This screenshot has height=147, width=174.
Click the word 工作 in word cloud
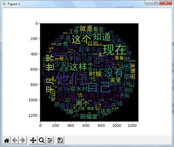pyautogui.click(x=74, y=32)
